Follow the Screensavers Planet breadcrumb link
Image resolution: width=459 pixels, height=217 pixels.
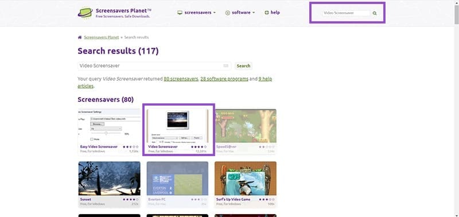[102, 37]
